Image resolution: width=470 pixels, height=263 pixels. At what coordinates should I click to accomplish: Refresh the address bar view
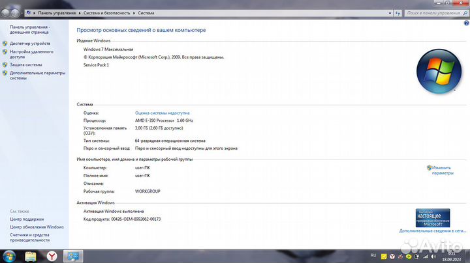(398, 13)
